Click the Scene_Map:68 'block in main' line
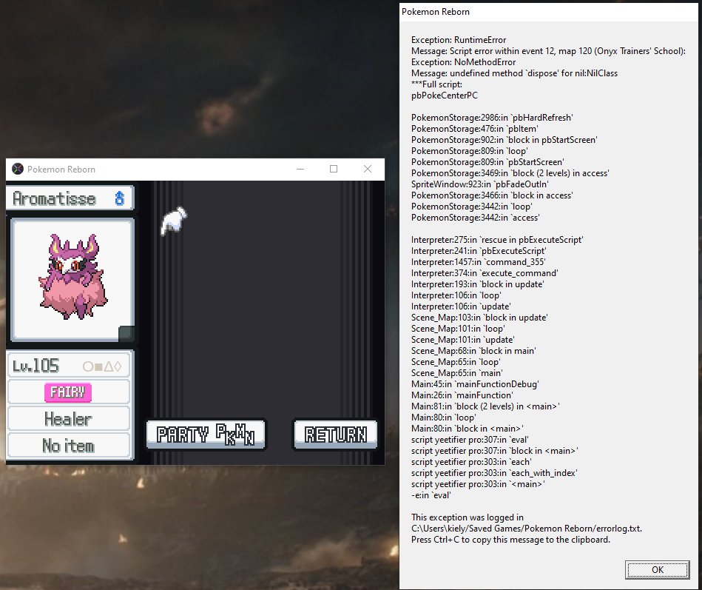 point(473,351)
